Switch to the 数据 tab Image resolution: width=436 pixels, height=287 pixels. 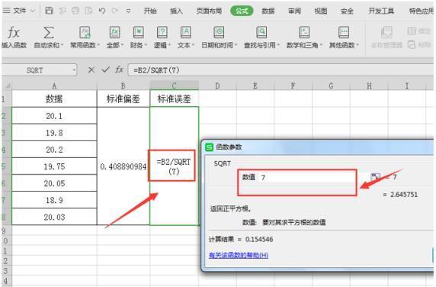[x=268, y=11]
